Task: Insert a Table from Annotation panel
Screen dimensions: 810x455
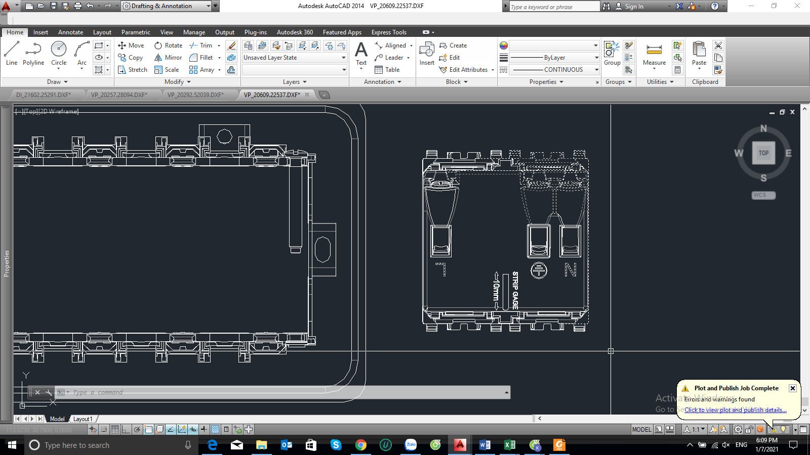Action: (x=387, y=70)
